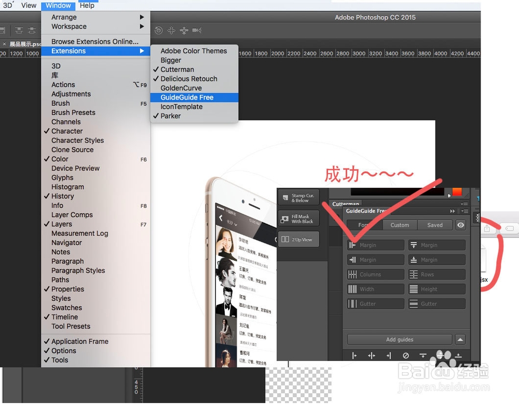Click Fill Mask With Black button
This screenshot has width=519, height=405.
click(298, 218)
